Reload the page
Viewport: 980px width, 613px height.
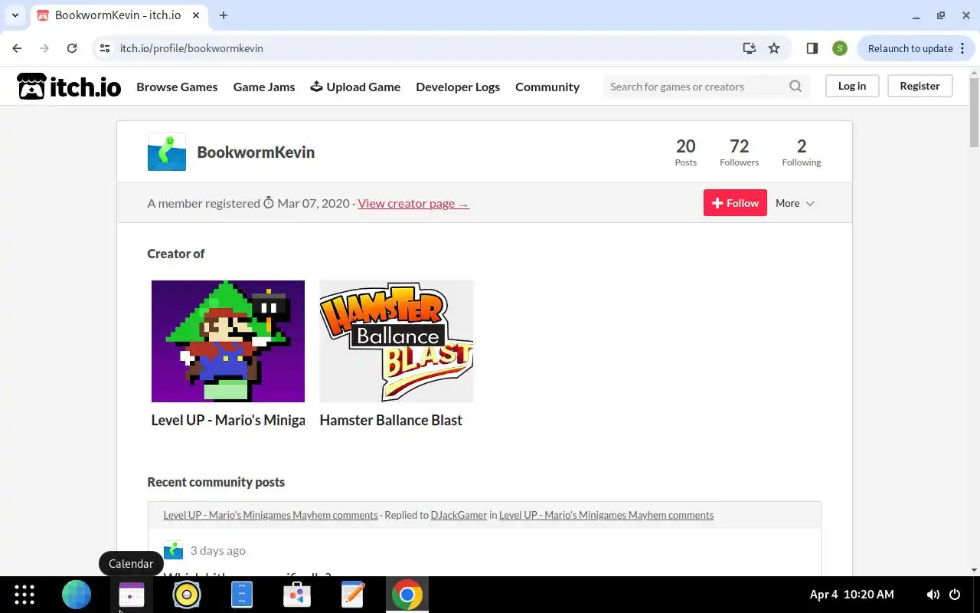point(72,48)
